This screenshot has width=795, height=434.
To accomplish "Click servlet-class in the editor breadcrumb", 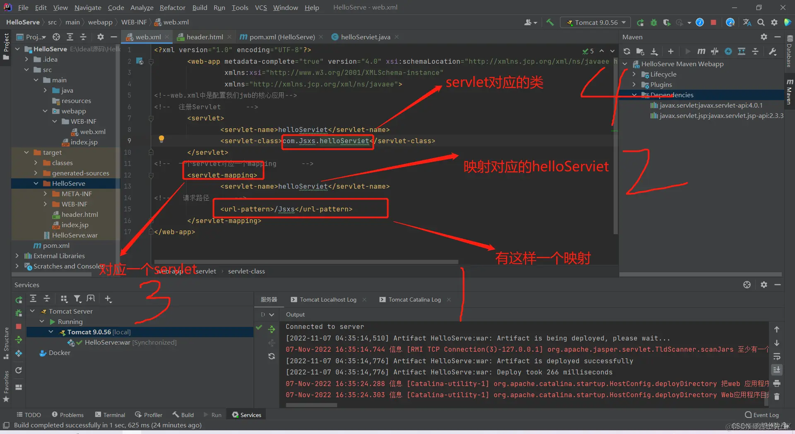I will tap(246, 271).
